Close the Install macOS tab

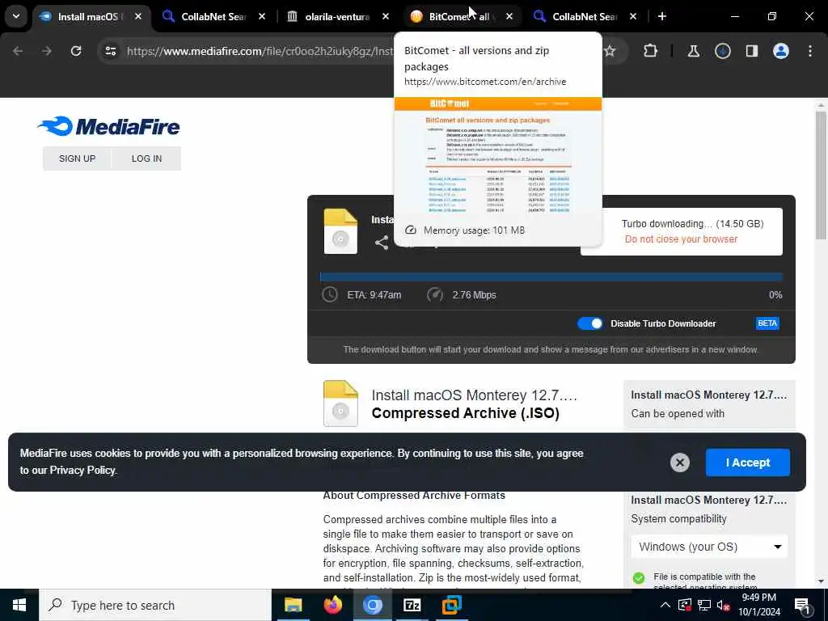pos(137,16)
